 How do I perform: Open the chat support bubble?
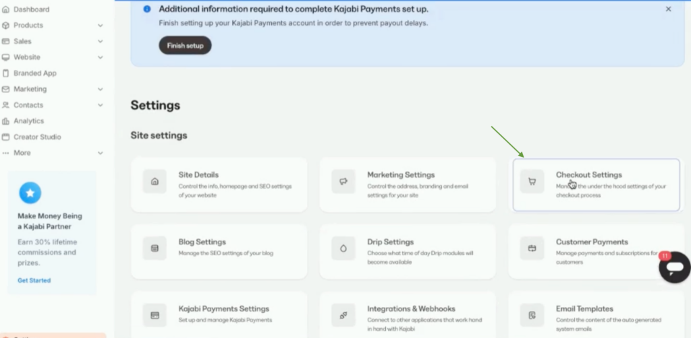coord(674,267)
